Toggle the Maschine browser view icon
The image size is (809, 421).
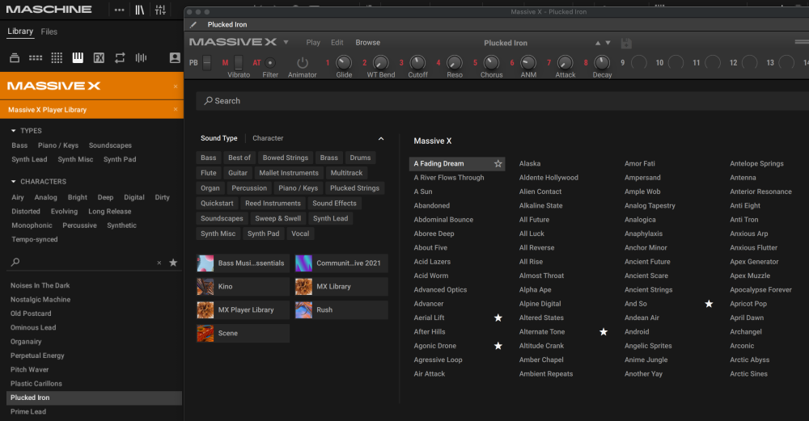click(x=140, y=10)
